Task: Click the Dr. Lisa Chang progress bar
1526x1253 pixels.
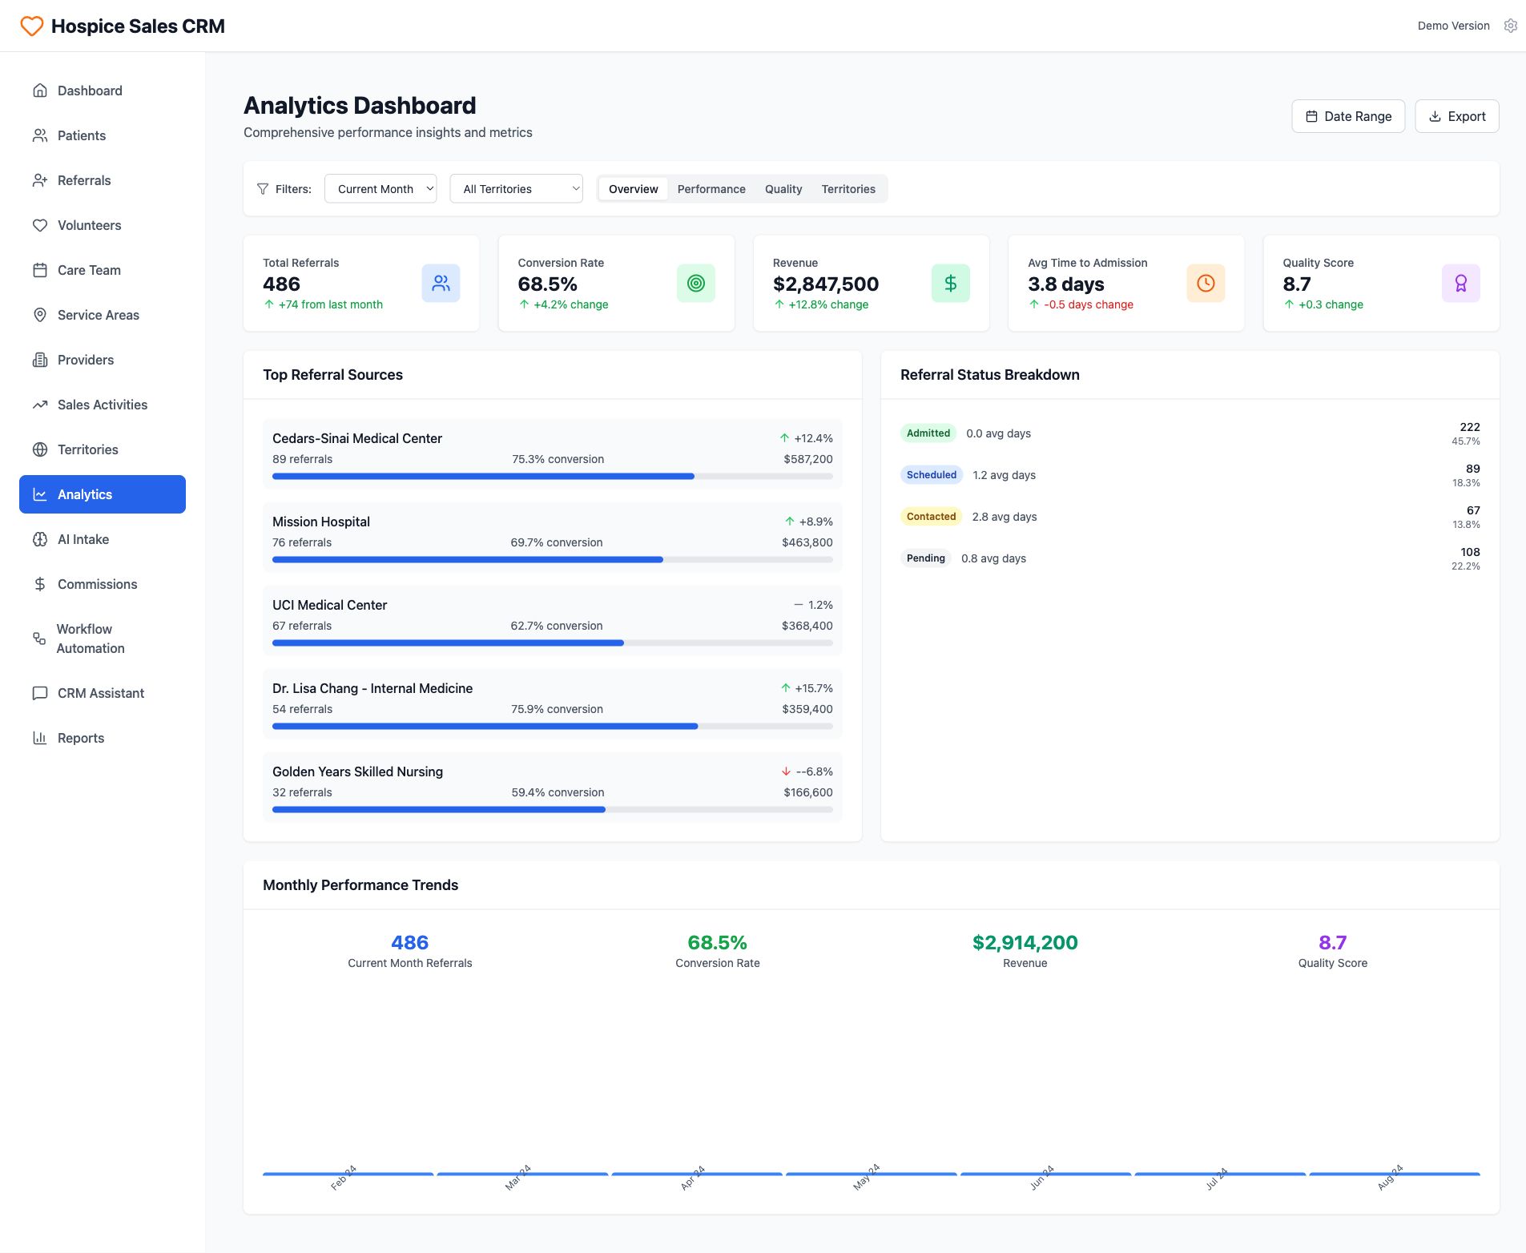Action: point(553,726)
